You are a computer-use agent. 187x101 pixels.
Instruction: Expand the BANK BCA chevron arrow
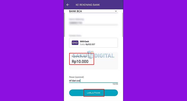pyautogui.click(x=116, y=11)
